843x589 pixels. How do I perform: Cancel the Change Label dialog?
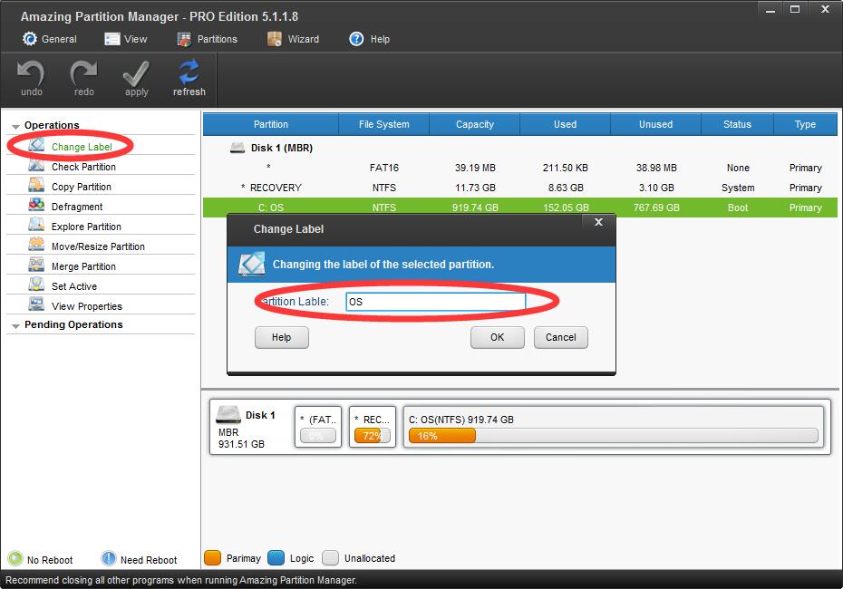561,337
